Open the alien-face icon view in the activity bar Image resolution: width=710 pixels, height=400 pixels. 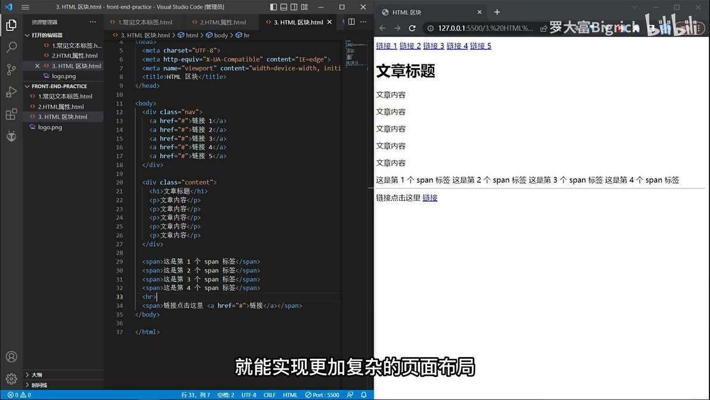11,136
